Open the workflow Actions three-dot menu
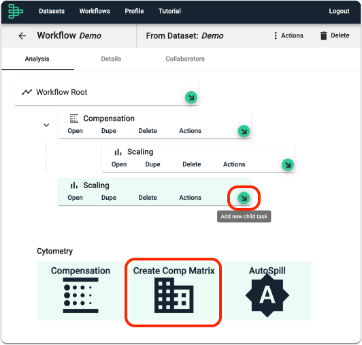Image resolution: width=362 pixels, height=345 pixels. 289,35
